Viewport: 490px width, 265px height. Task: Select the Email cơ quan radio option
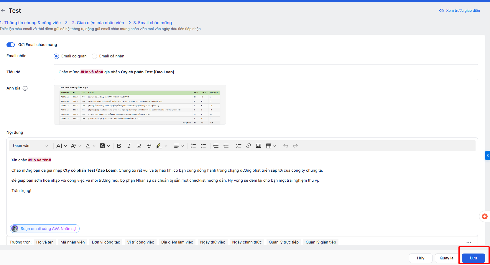point(56,56)
